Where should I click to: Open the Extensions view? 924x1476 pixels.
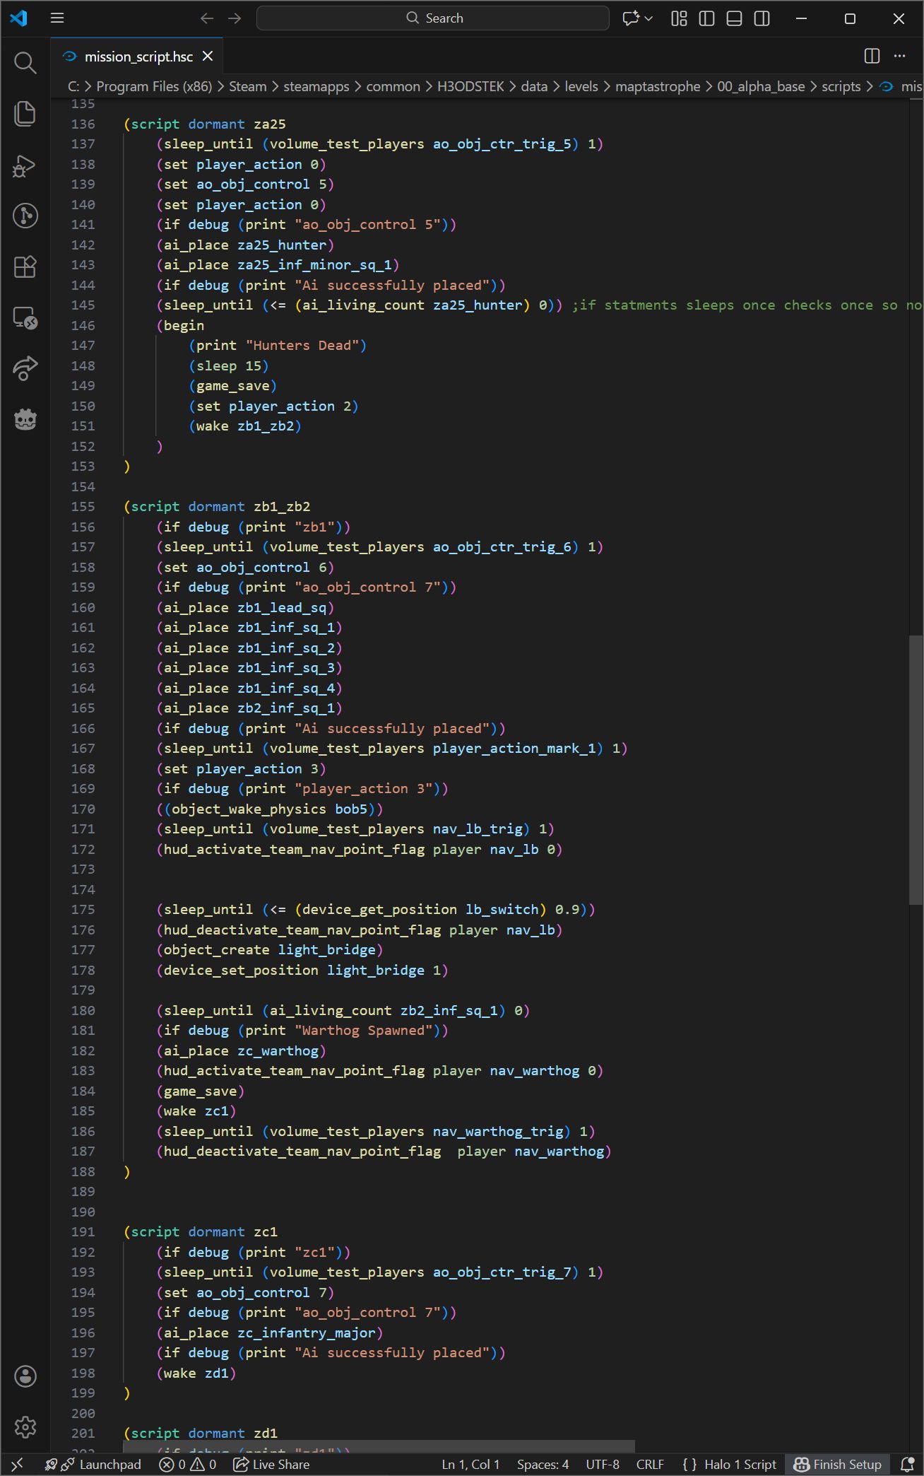pyautogui.click(x=25, y=267)
